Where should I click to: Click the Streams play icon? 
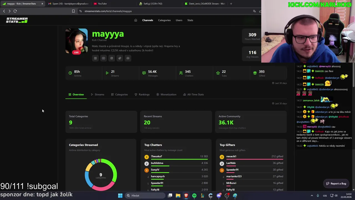(107, 73)
